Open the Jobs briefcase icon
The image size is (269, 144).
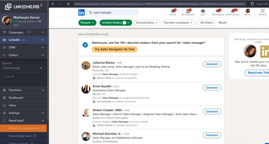[203, 11]
